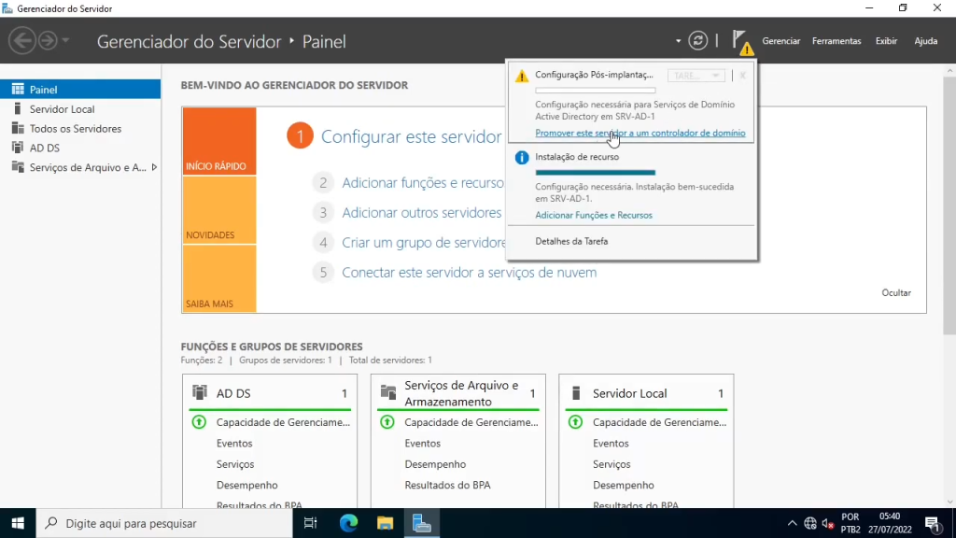
Task: Click the AD DS sidebar icon
Action: (x=18, y=148)
